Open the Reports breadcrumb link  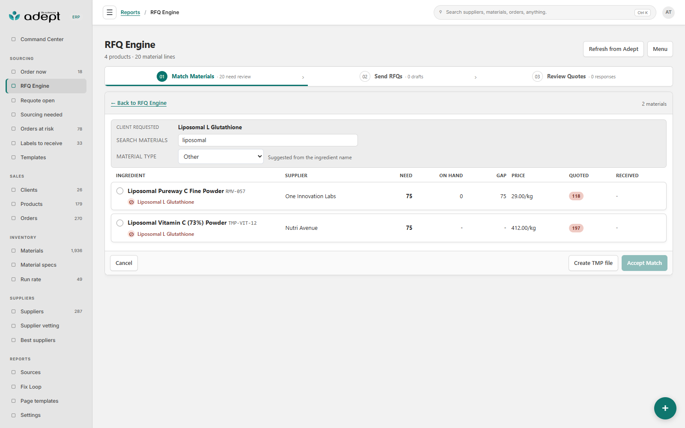[130, 12]
